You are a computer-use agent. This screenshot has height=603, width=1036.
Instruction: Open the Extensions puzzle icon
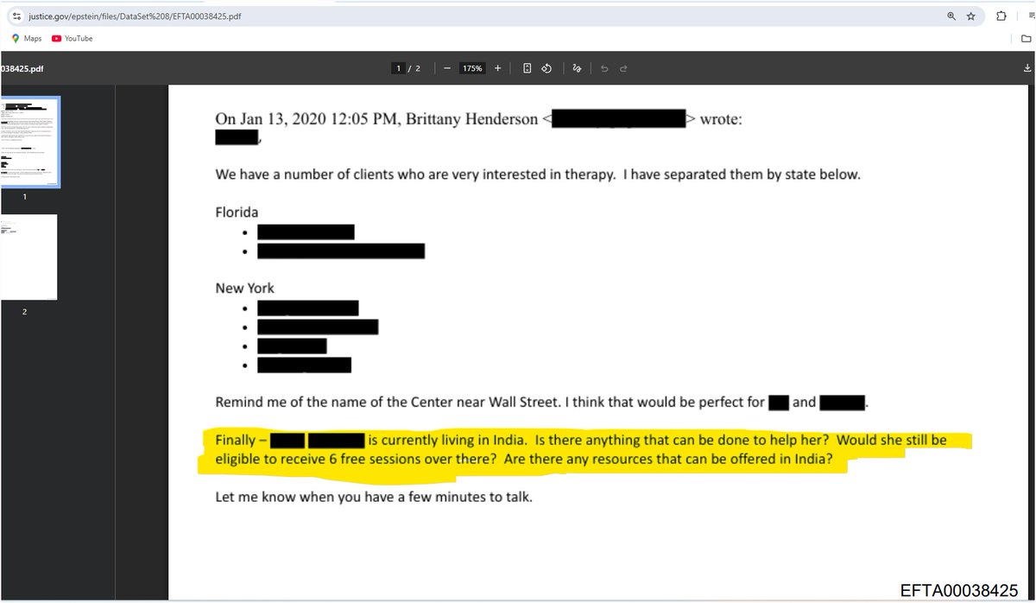pos(1001,16)
